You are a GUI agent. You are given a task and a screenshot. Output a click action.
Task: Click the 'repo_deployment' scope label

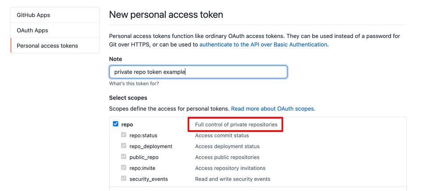[151, 146]
